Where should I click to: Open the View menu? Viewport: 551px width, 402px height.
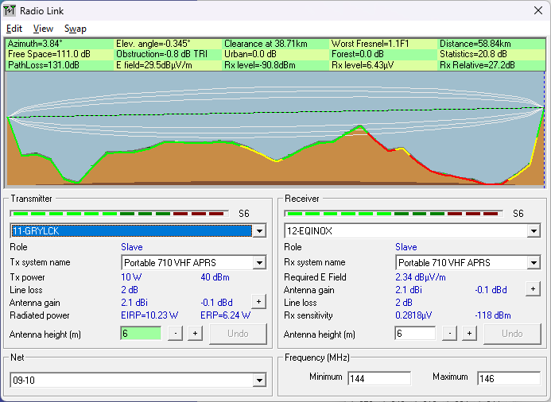tap(43, 29)
